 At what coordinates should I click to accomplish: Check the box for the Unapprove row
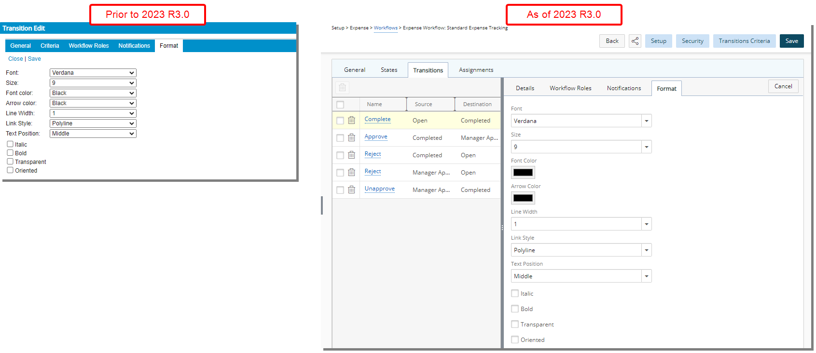click(340, 190)
